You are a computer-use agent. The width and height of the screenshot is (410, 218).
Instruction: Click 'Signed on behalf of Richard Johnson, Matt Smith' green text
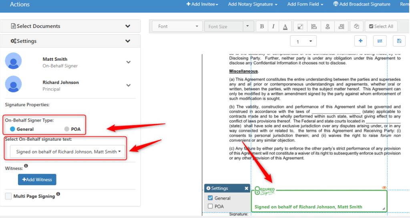coord(308,207)
